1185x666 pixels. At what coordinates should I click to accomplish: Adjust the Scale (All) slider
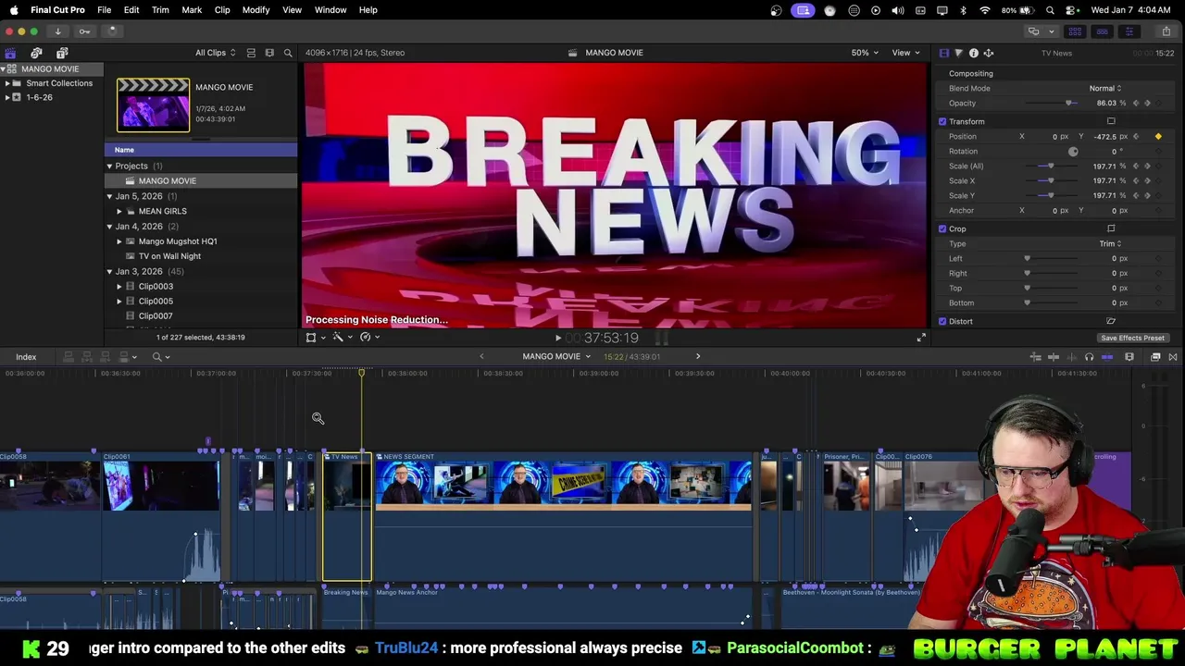tap(1050, 166)
